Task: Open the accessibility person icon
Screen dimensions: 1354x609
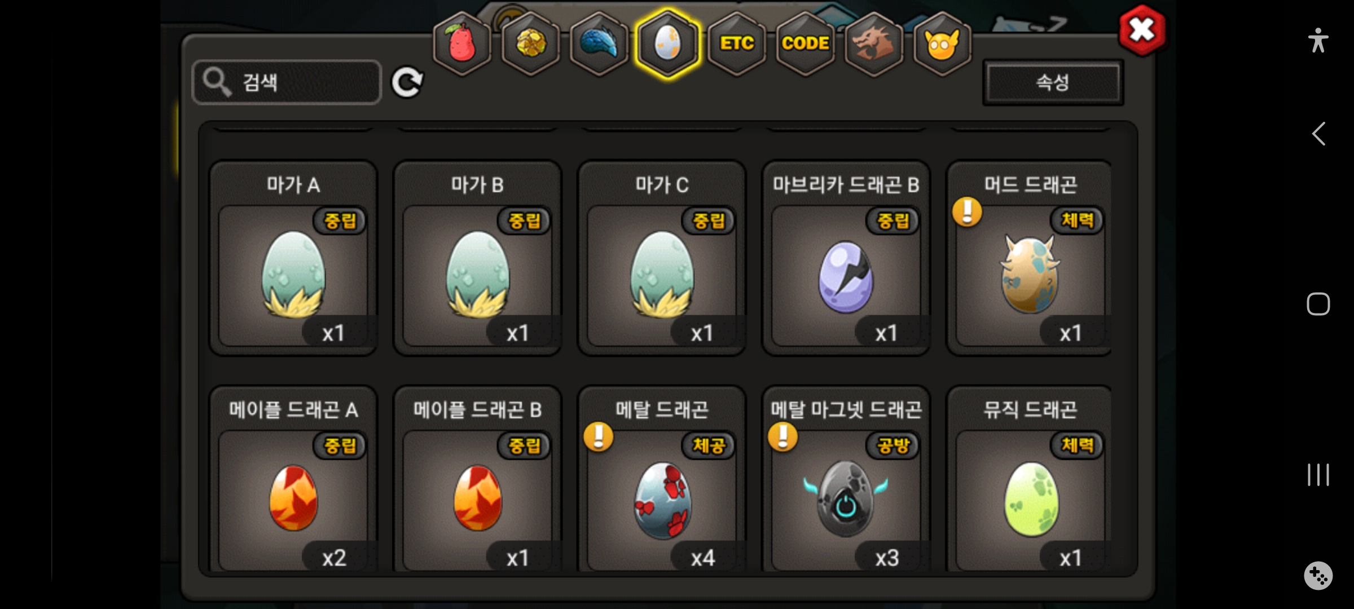Action: click(1318, 41)
